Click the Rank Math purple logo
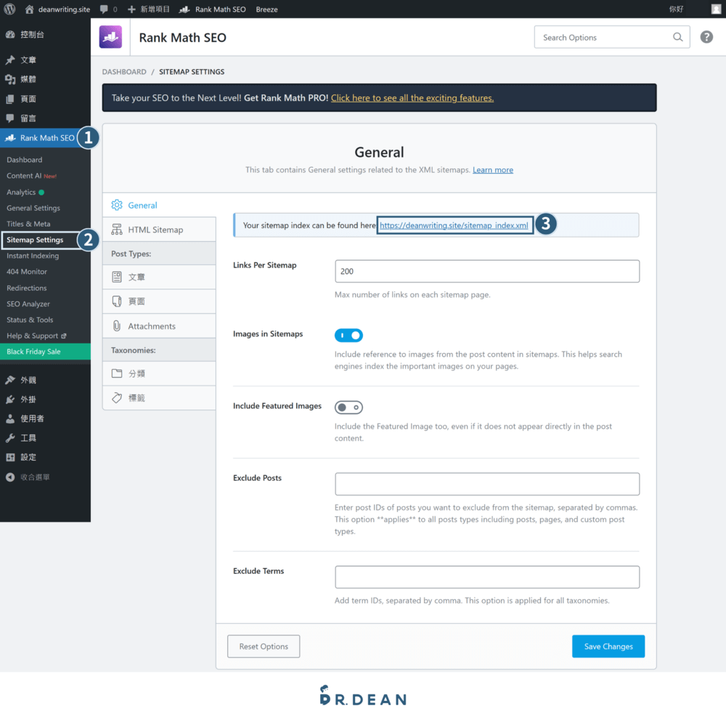This screenshot has width=726, height=719. [x=110, y=37]
